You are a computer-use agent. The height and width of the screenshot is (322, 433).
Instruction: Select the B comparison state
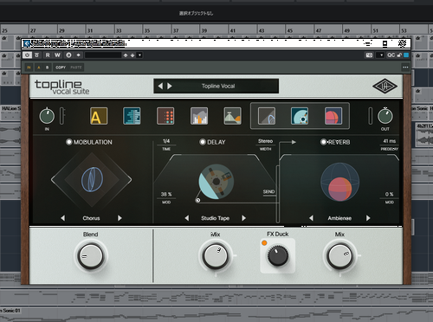pos(48,68)
